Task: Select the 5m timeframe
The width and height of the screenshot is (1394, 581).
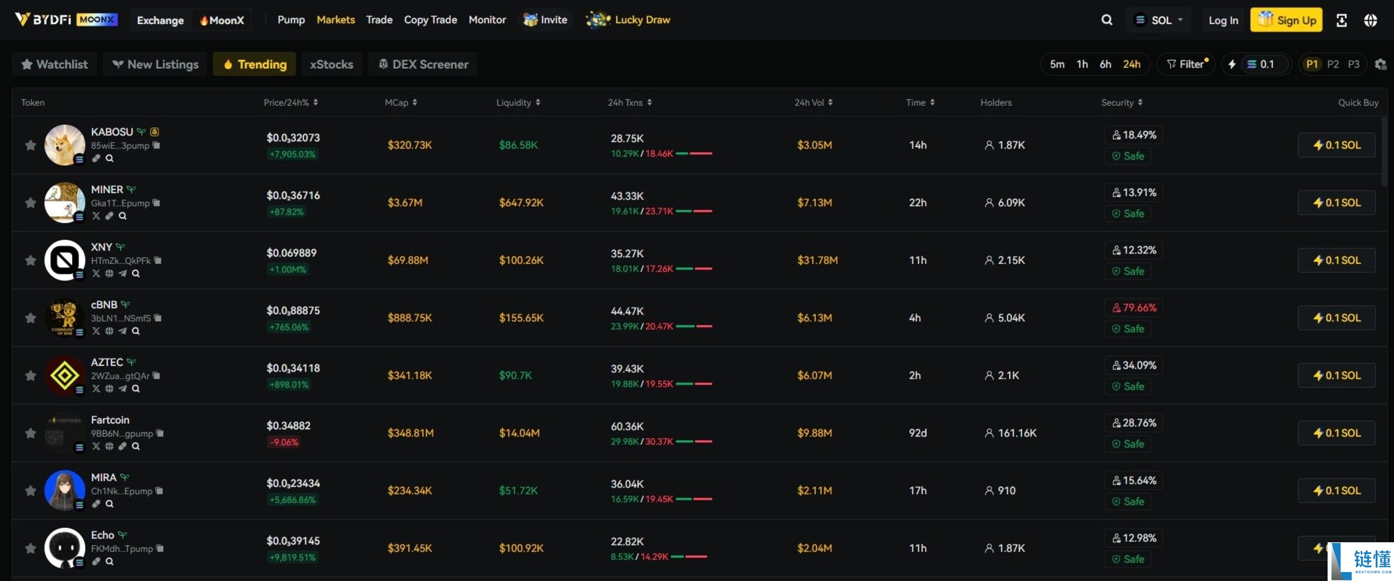Action: point(1057,64)
